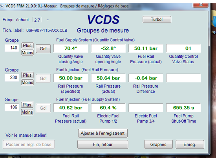Click Go! for group 230
The image size is (216, 158).
pos(43,79)
